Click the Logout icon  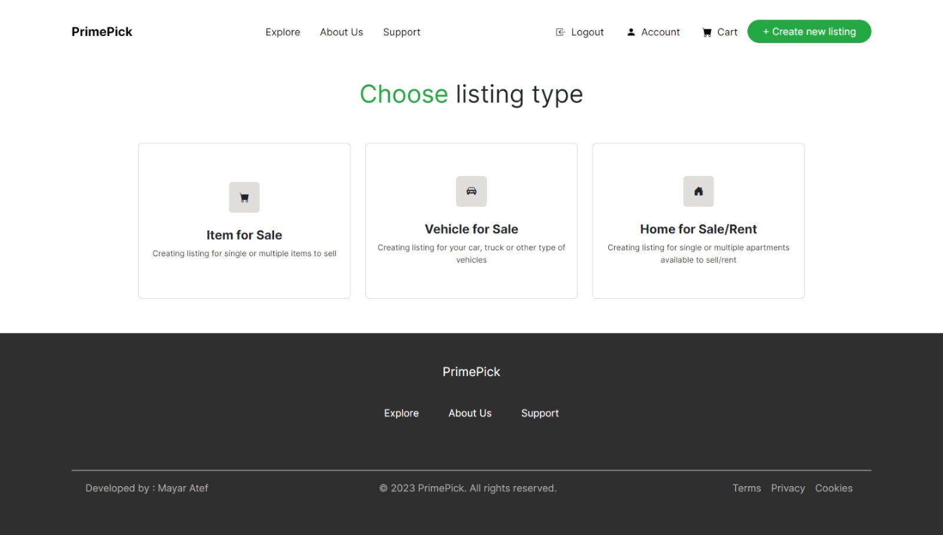tap(559, 32)
